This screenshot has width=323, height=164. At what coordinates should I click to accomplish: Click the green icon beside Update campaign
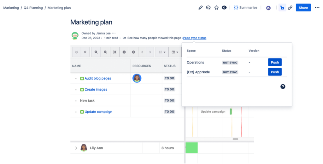(82, 112)
